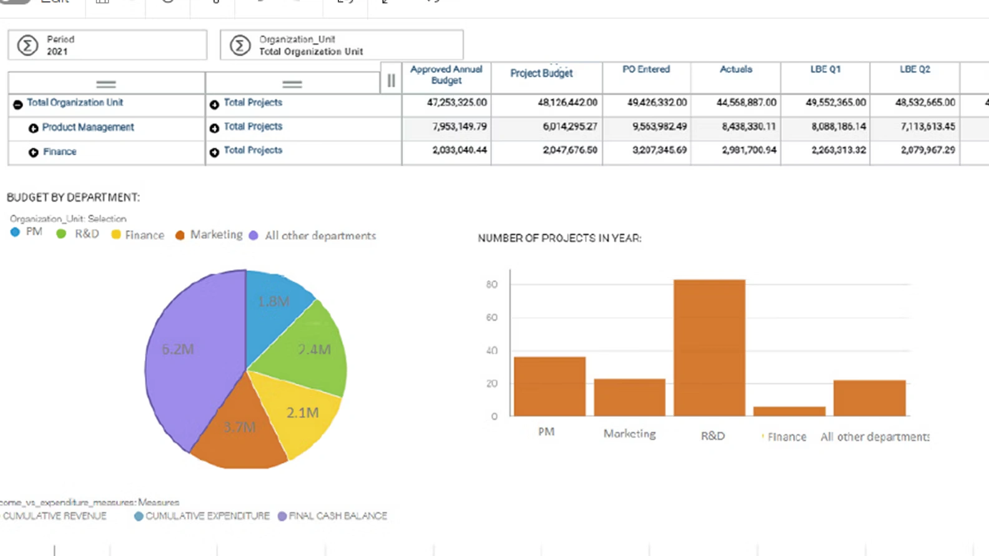Click the sigma icon in Period filter

(27, 46)
